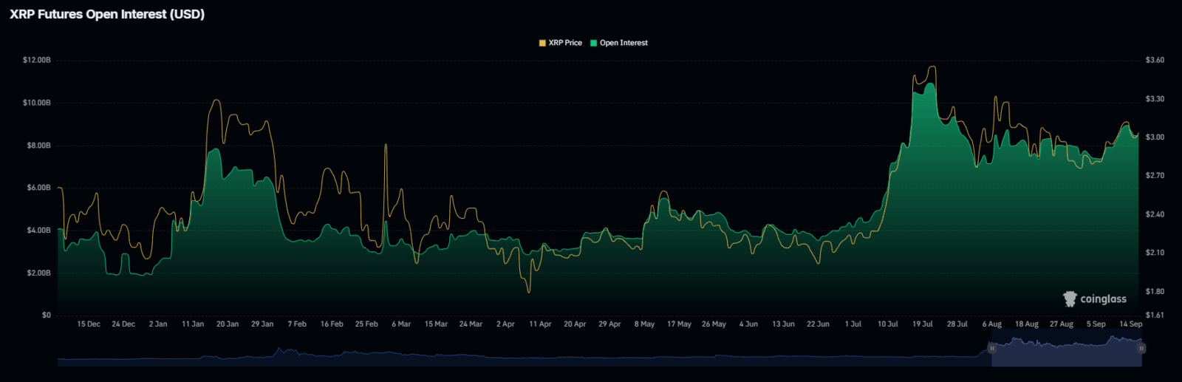1182x382 pixels.
Task: Click the $1.80 price axis label
Action: pos(1155,292)
